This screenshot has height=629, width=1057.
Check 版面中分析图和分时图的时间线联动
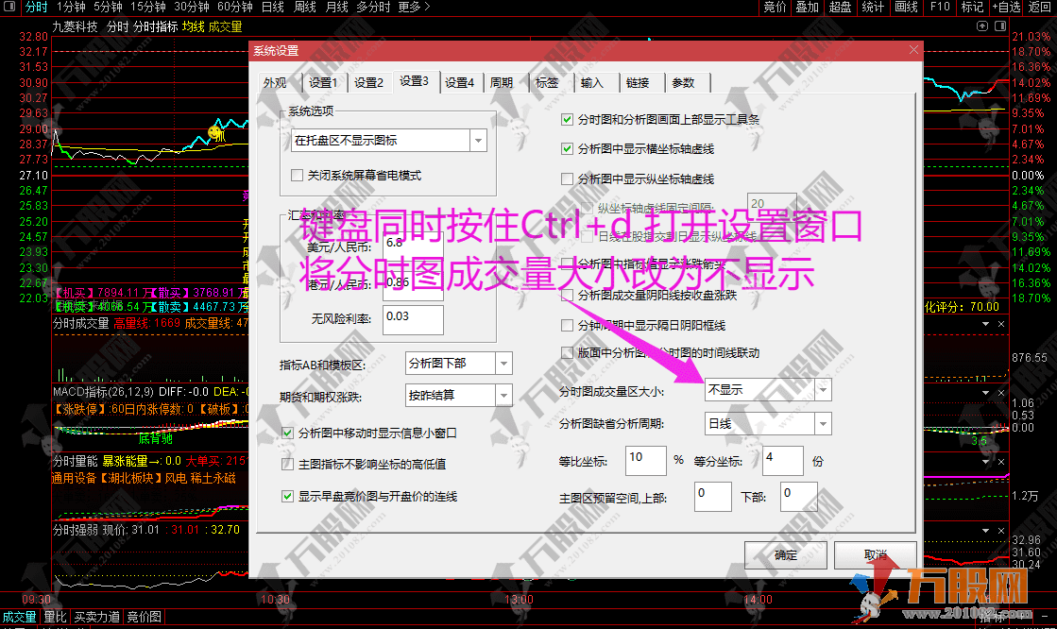point(567,352)
